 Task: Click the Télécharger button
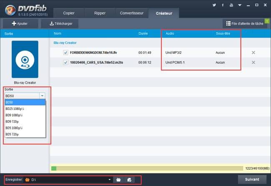[60, 23]
